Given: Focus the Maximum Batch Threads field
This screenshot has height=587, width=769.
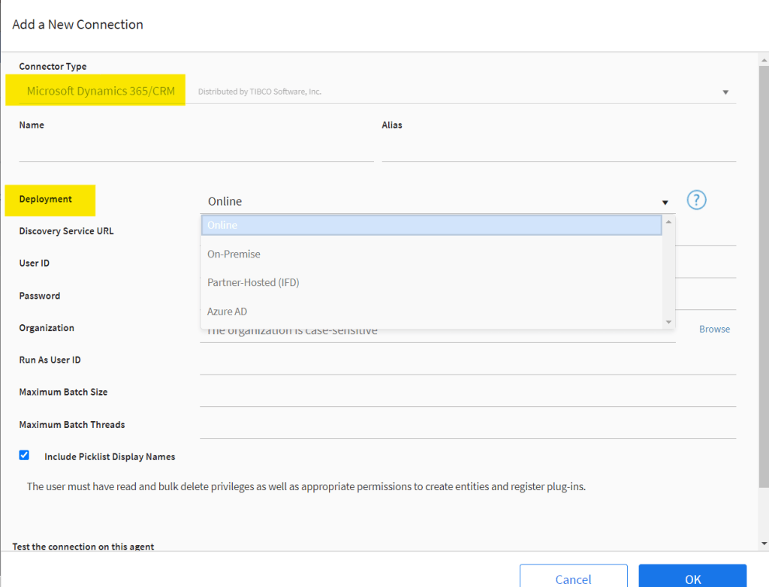Looking at the screenshot, I should click(x=467, y=426).
